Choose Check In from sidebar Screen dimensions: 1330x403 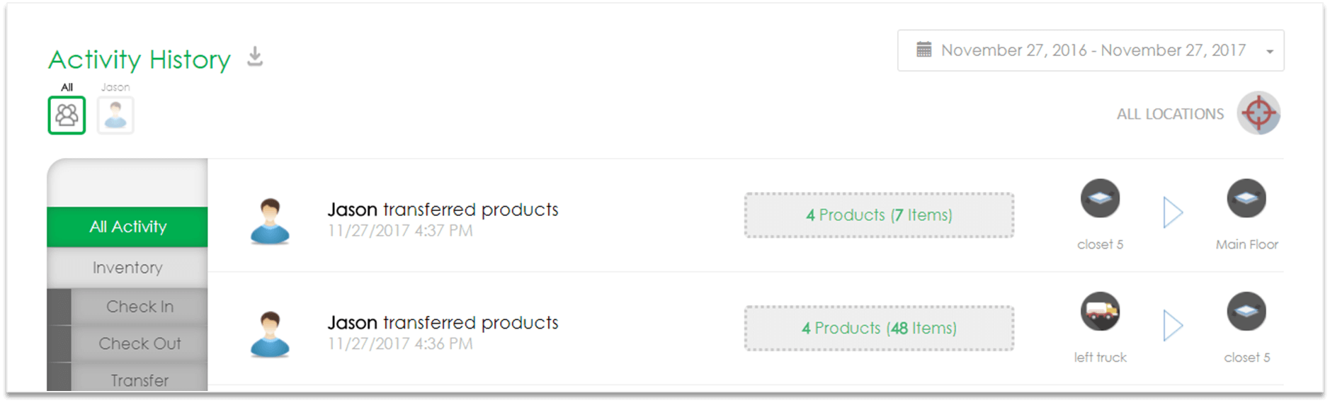click(x=140, y=307)
